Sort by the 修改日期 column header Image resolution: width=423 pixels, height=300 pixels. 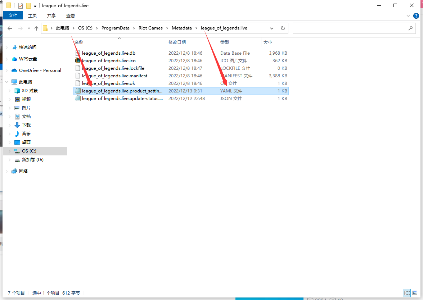pos(177,42)
